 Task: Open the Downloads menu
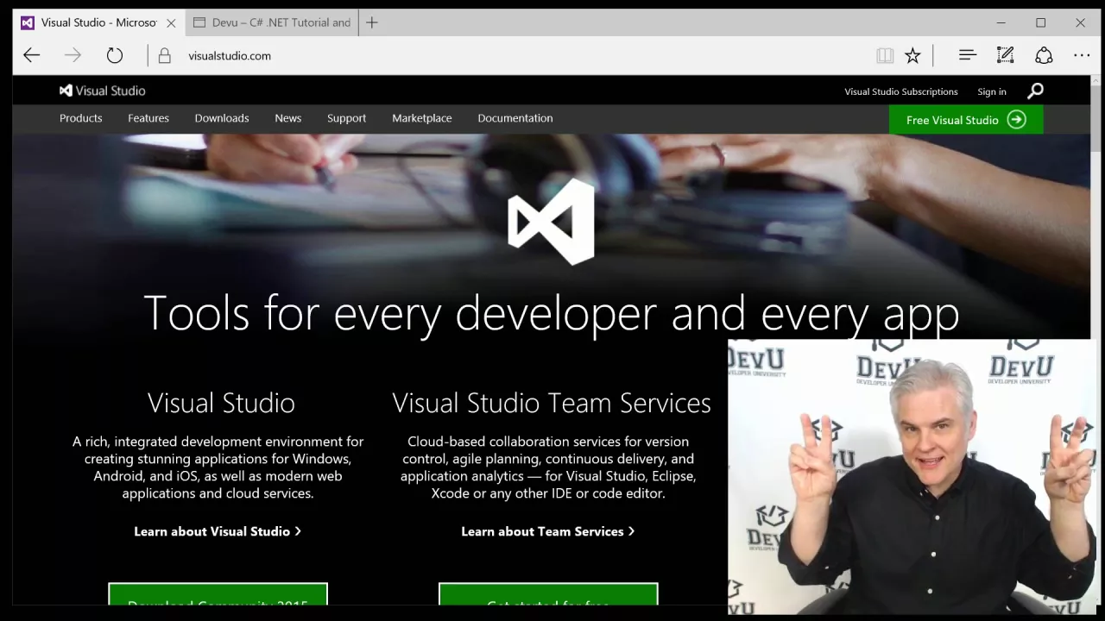tap(222, 118)
